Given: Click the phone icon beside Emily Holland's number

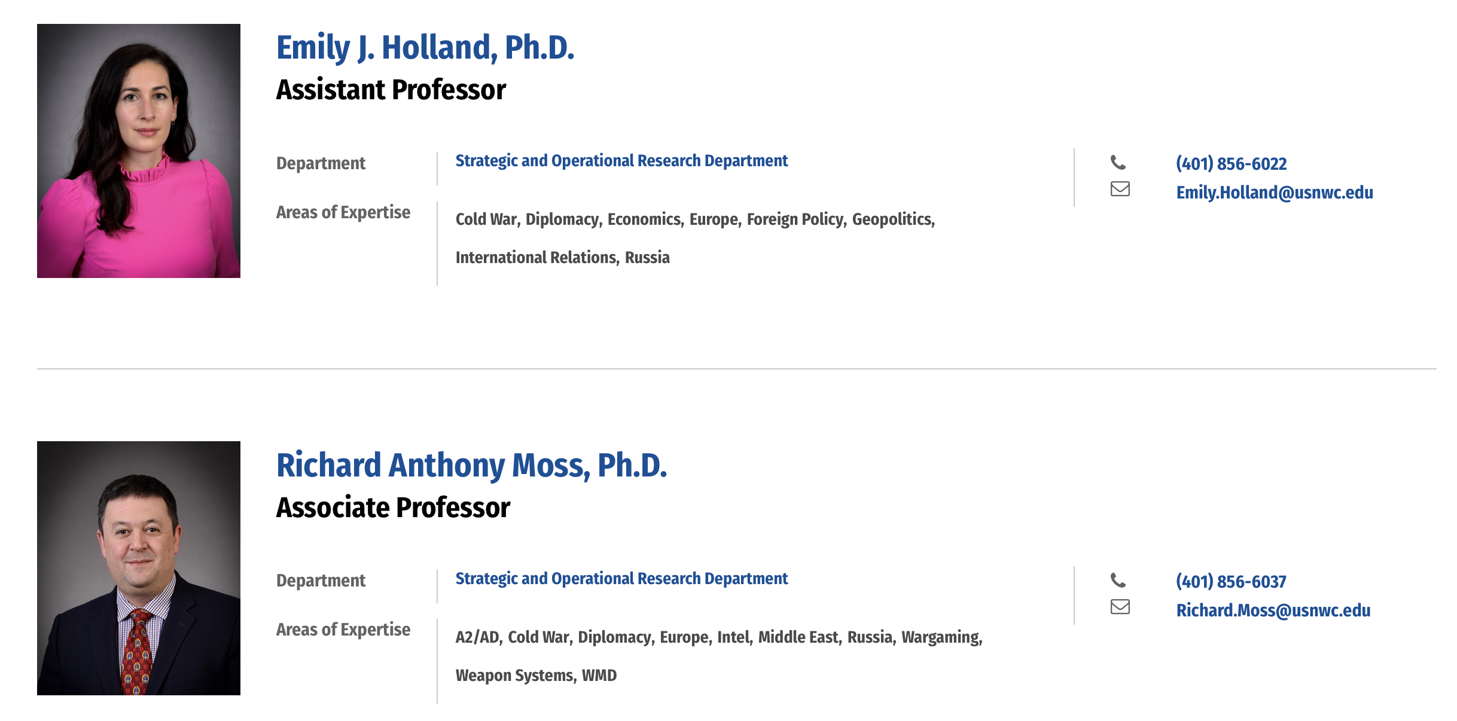Looking at the screenshot, I should pos(1118,163).
